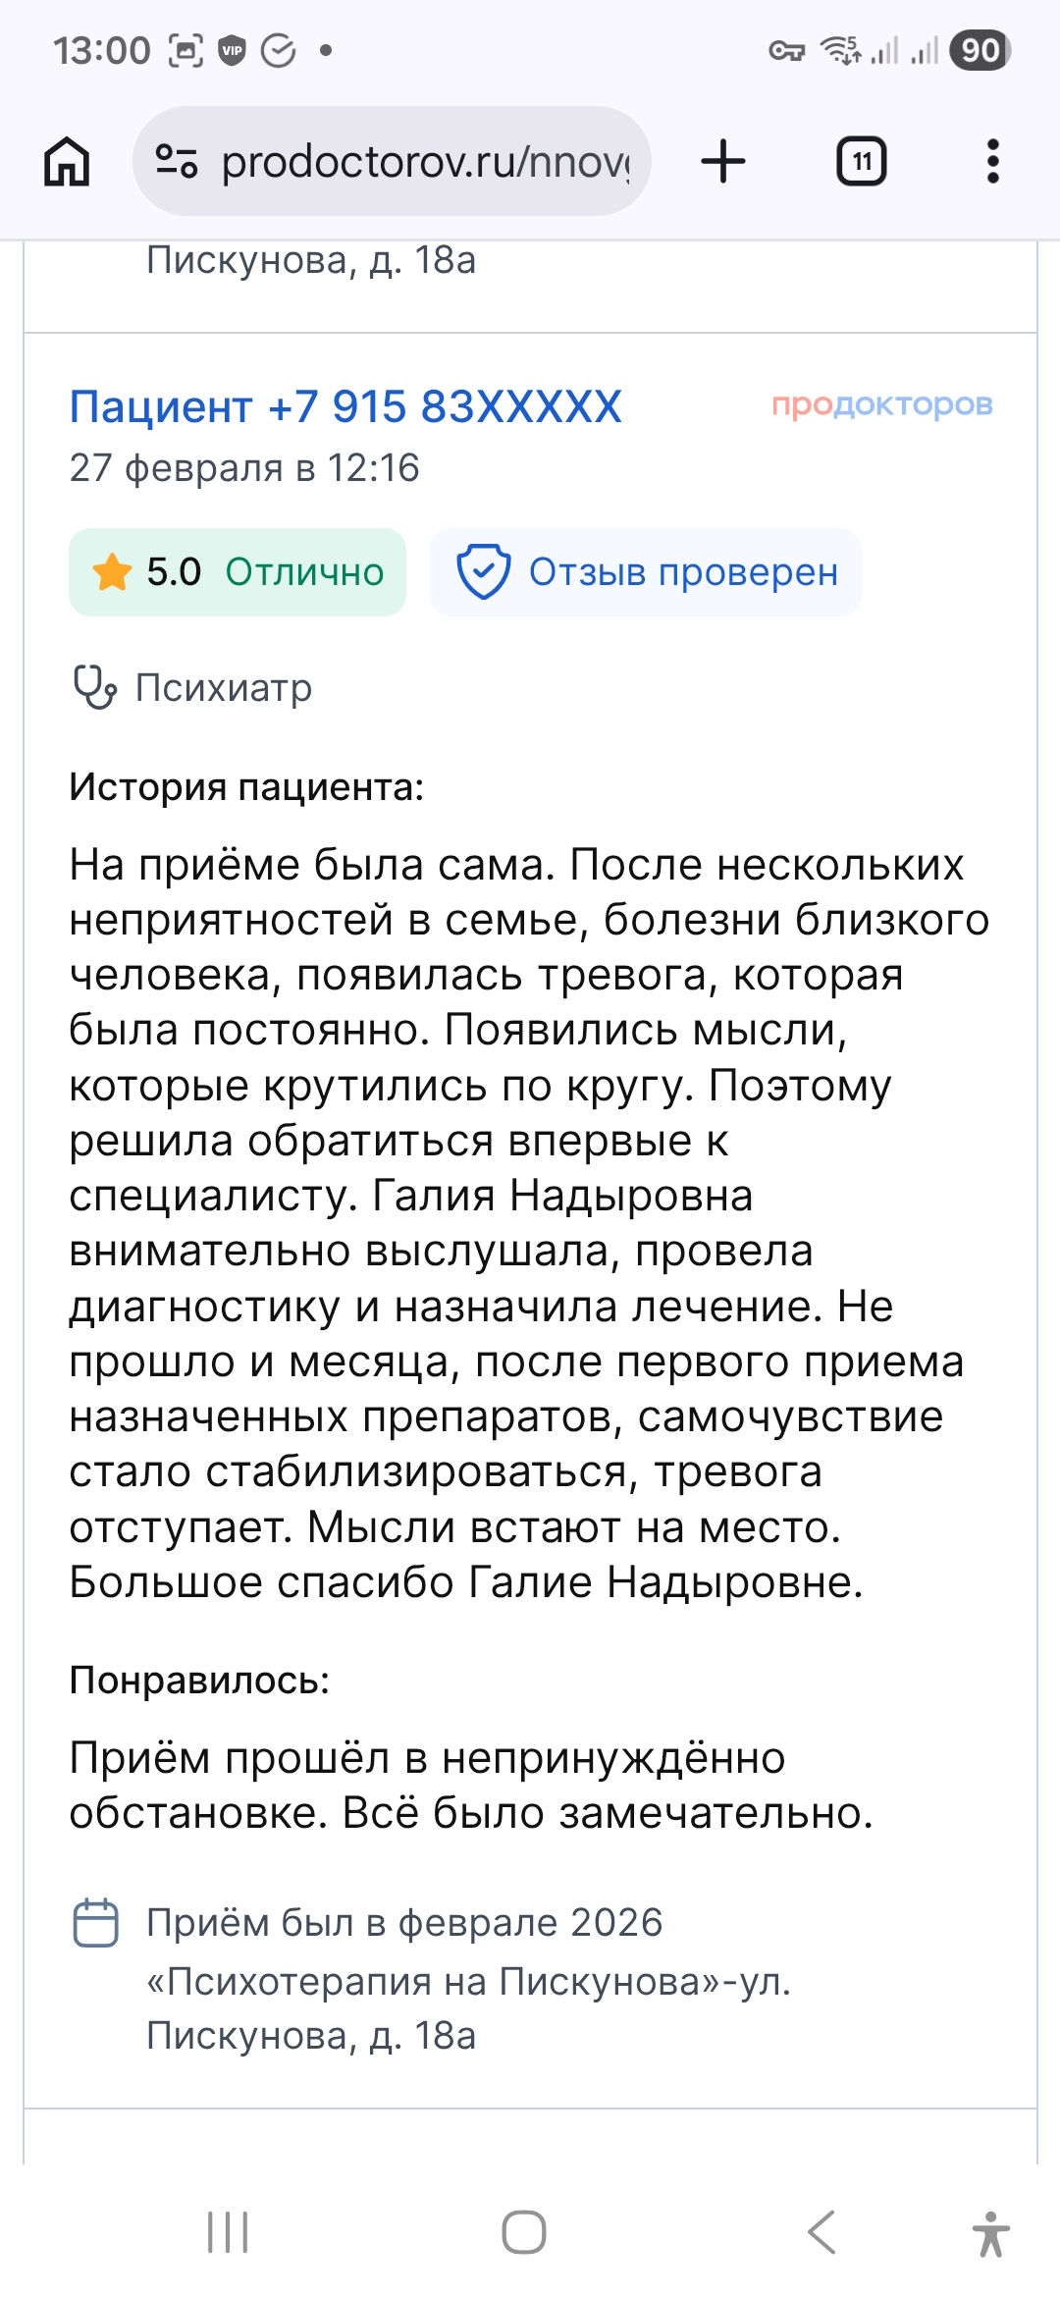Tap the Отзыв проверен badge
This screenshot has height=2297, width=1060.
(x=683, y=572)
